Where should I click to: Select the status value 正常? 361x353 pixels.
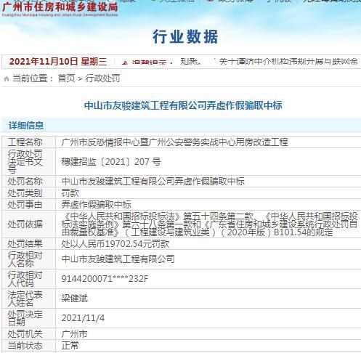(70, 346)
